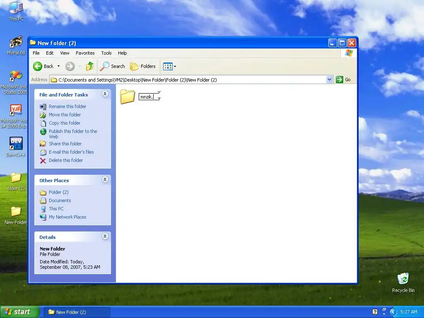
Task: Click Share this folder link
Action: coord(65,144)
